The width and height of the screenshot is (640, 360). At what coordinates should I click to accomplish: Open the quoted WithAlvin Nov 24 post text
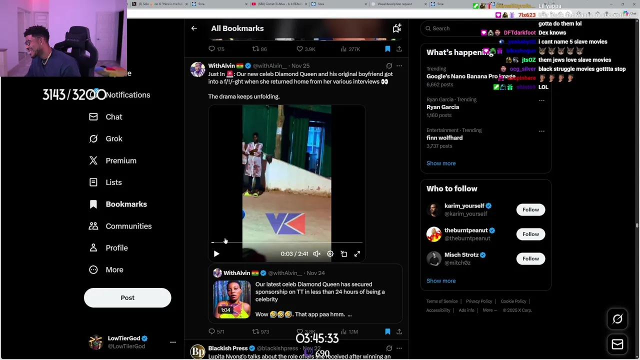coord(320,299)
